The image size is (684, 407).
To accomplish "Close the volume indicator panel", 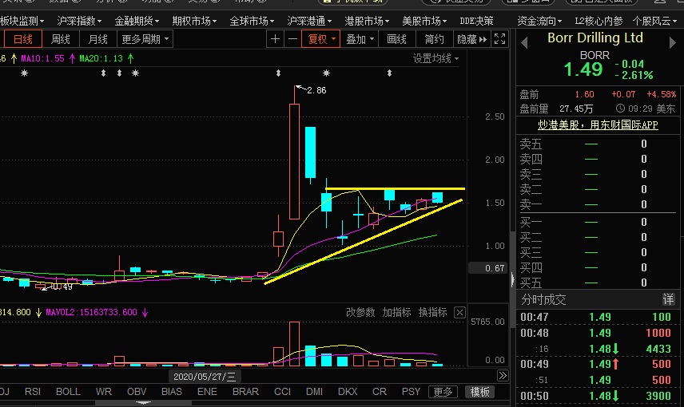I will click(x=459, y=313).
